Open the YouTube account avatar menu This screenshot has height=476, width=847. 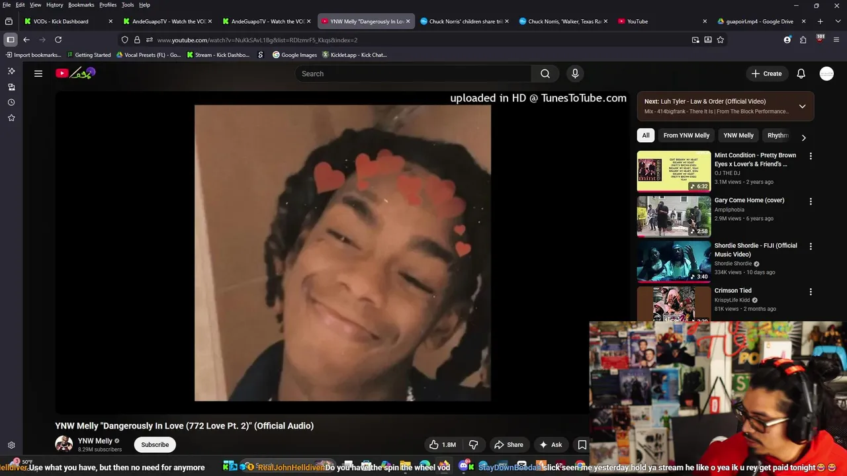click(x=826, y=73)
